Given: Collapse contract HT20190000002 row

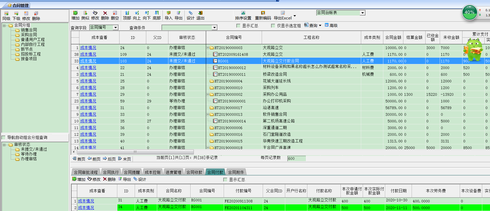Looking at the screenshot, I should pyautogui.click(x=208, y=94).
